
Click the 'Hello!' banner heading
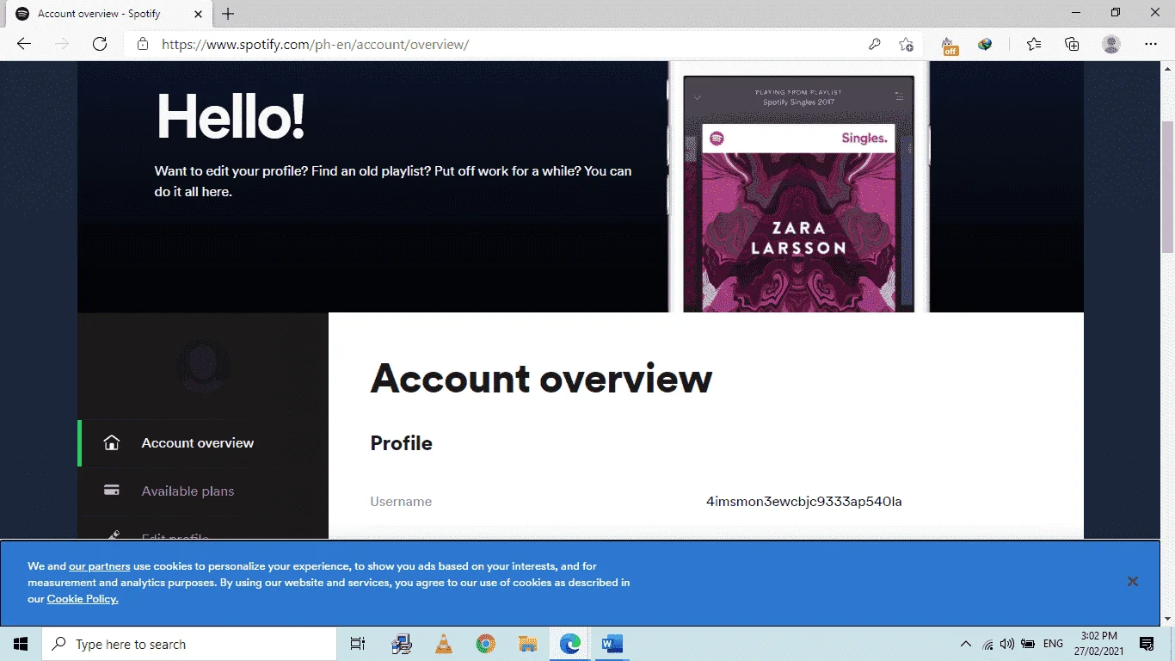230,116
